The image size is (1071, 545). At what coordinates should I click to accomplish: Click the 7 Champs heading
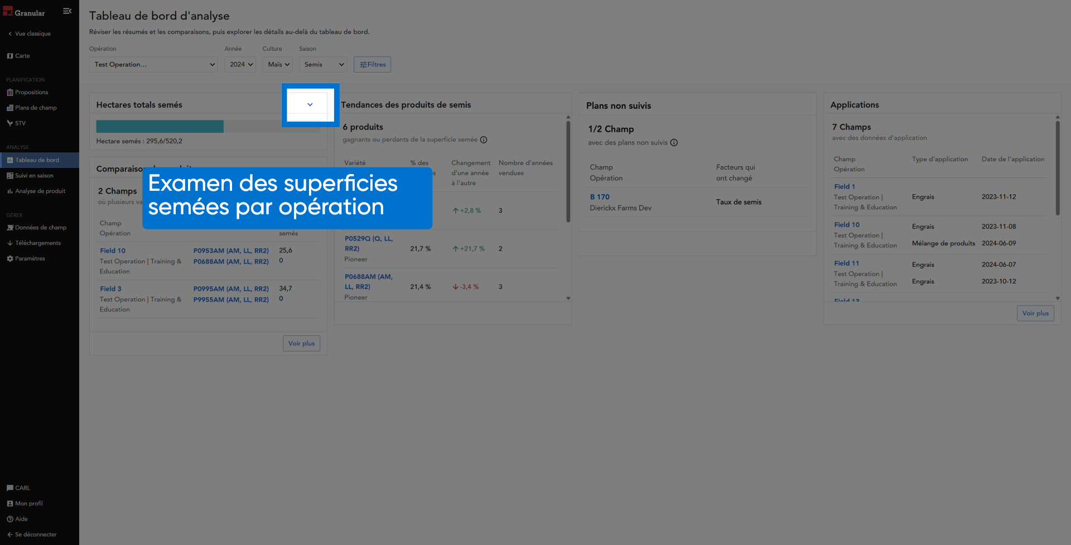pyautogui.click(x=851, y=128)
